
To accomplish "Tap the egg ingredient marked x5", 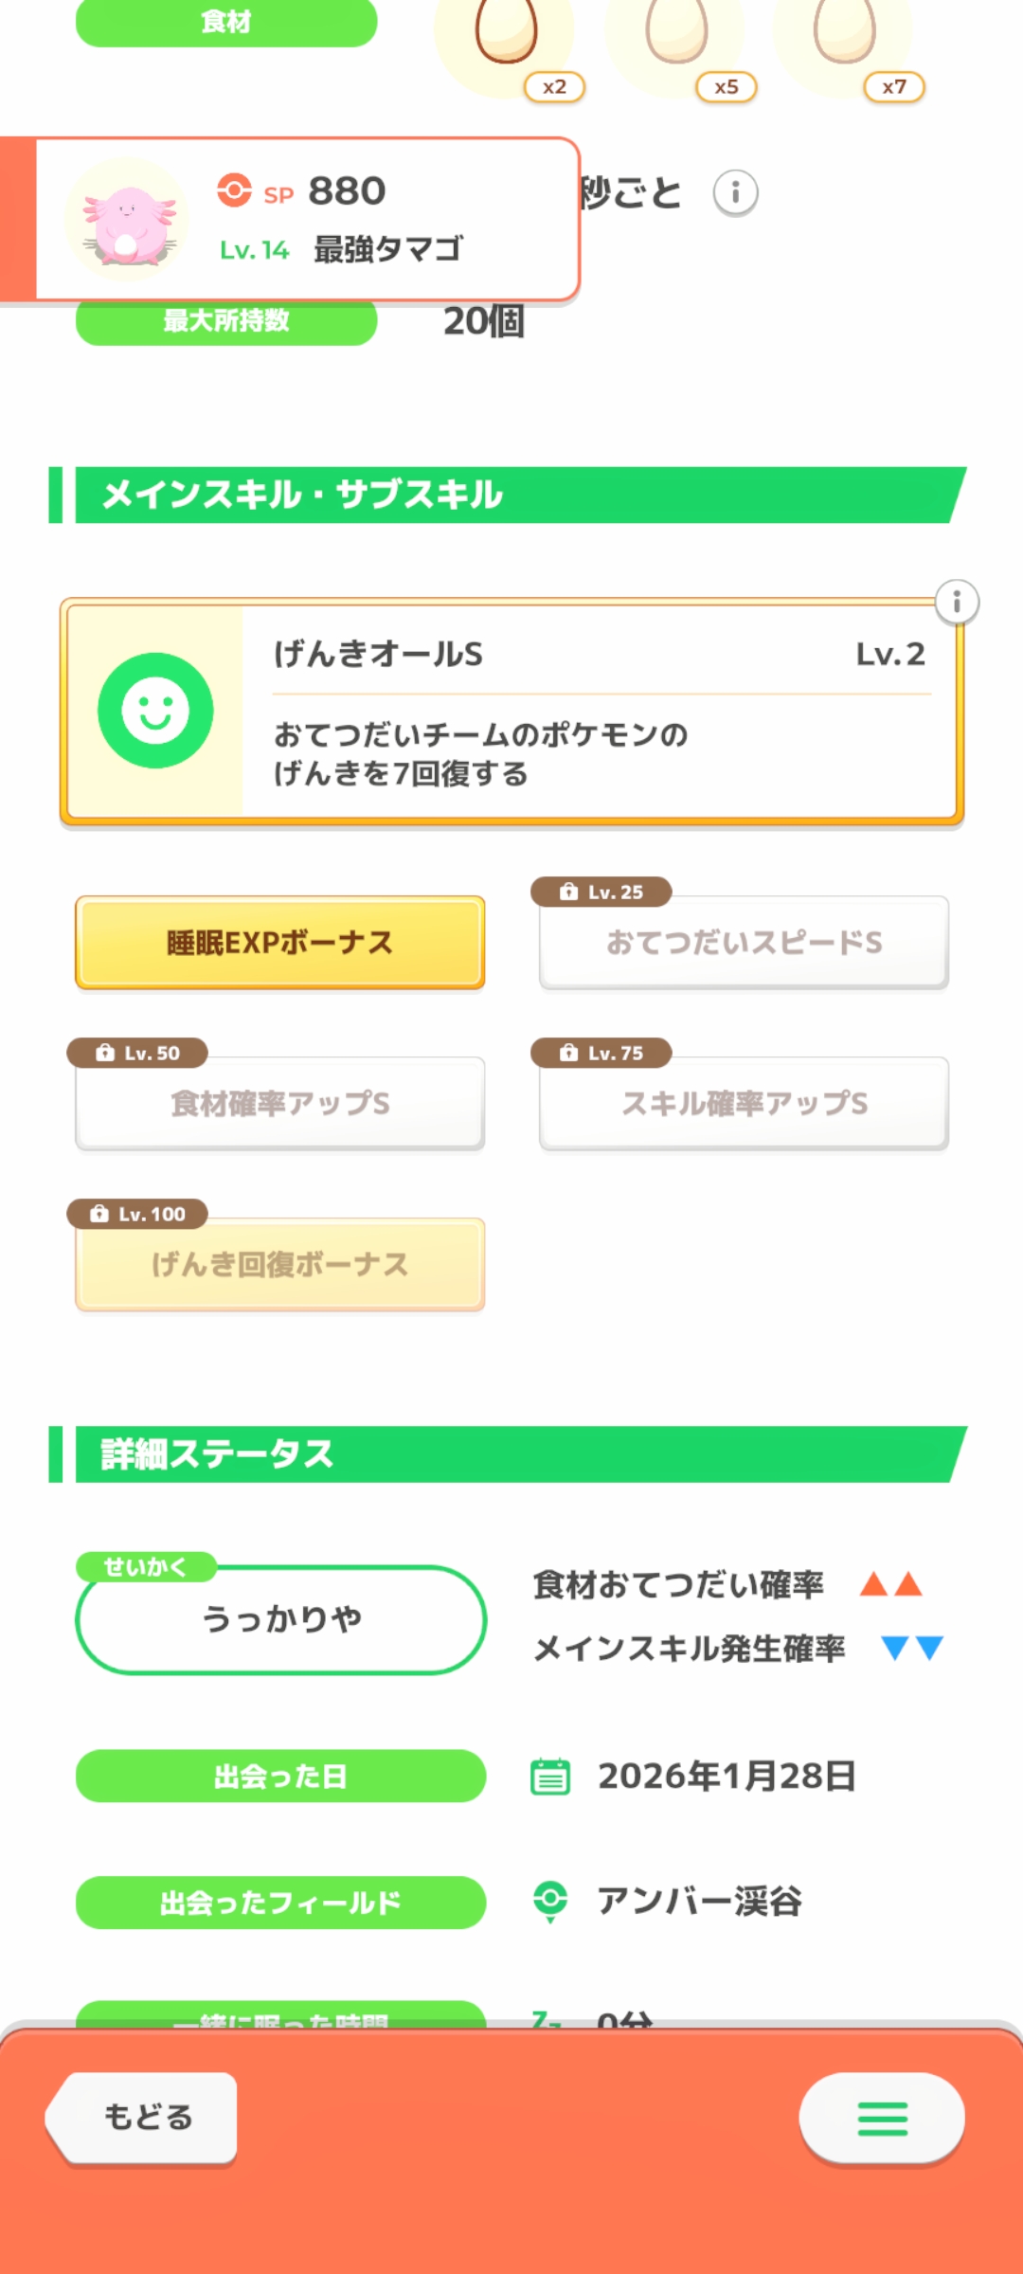I will pyautogui.click(x=676, y=33).
